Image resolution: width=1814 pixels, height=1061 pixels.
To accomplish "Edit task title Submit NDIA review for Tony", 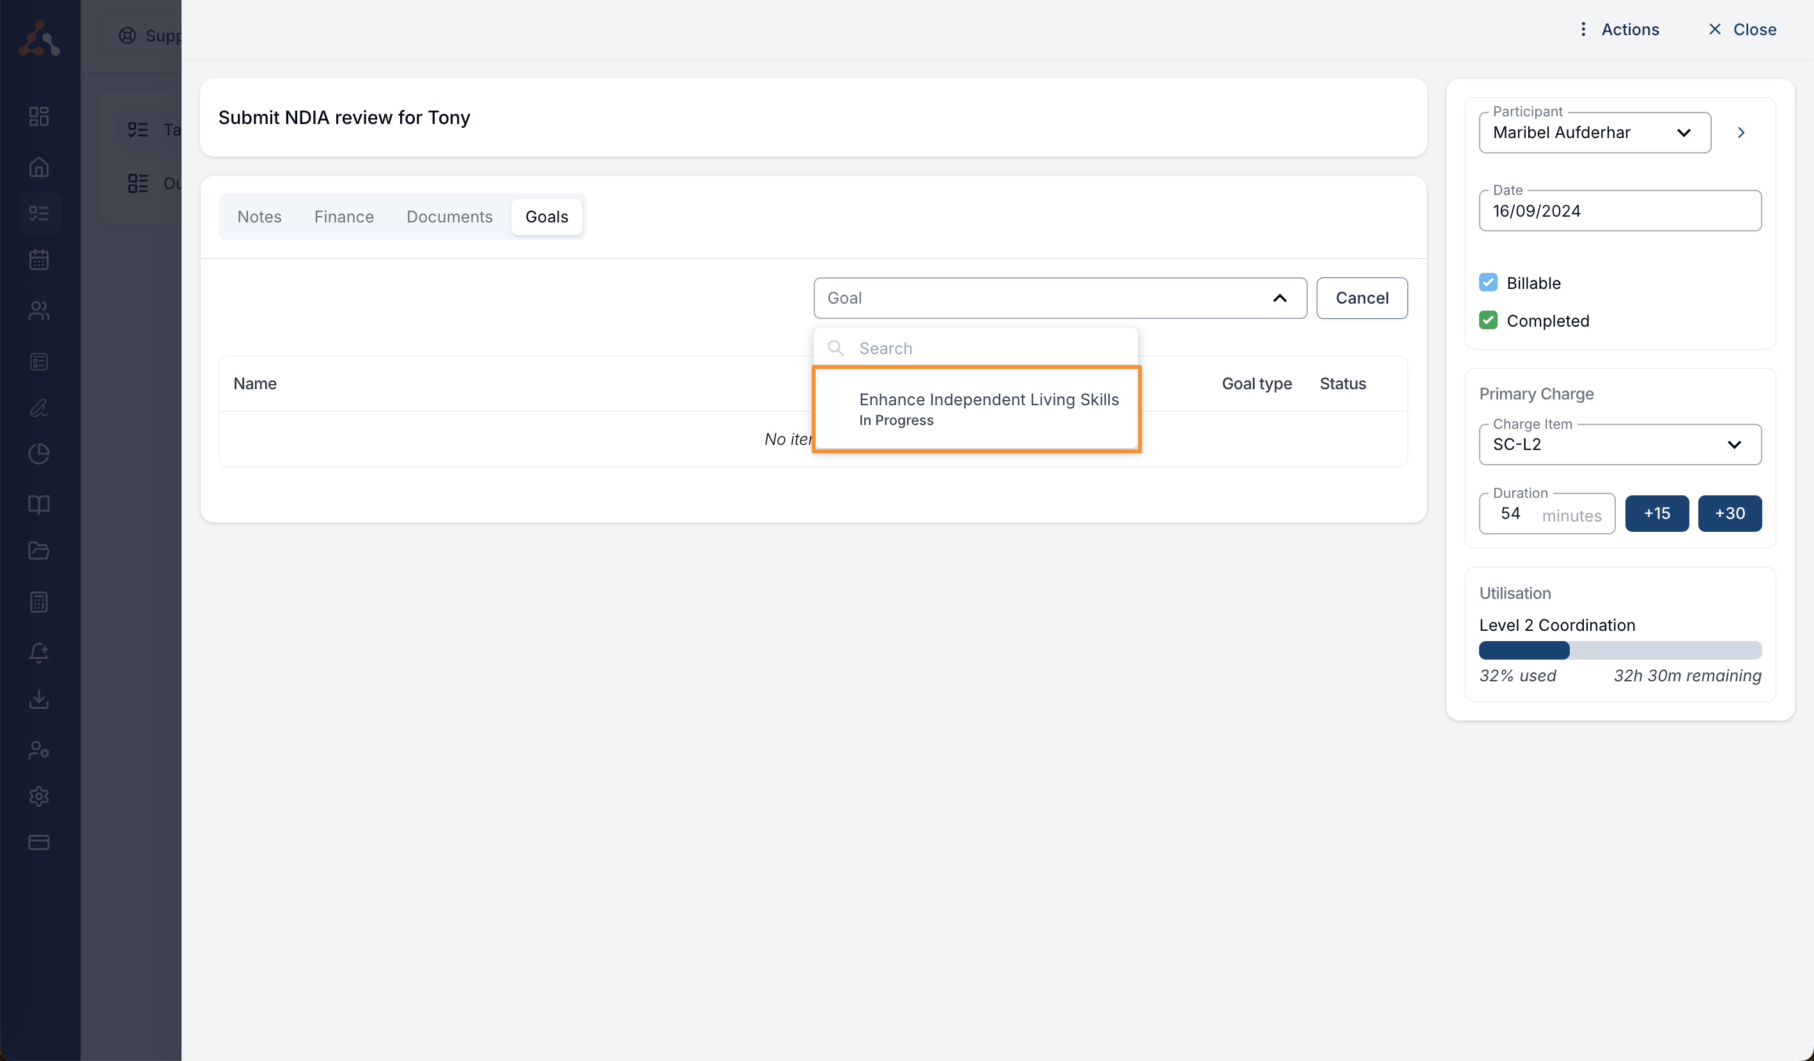I will [344, 118].
